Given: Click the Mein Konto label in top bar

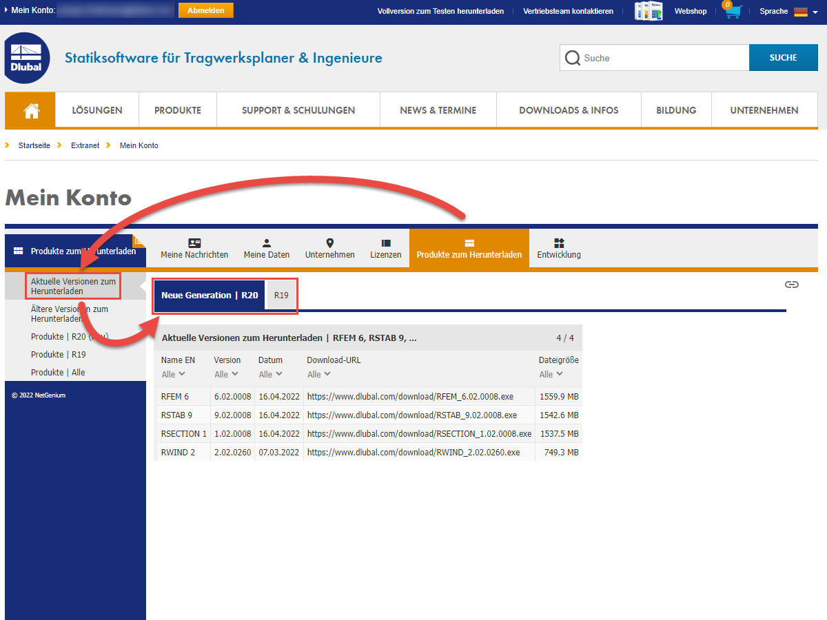Looking at the screenshot, I should (33, 10).
